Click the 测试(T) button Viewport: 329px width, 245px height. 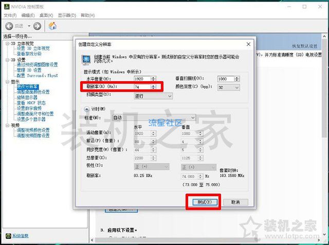(x=205, y=202)
